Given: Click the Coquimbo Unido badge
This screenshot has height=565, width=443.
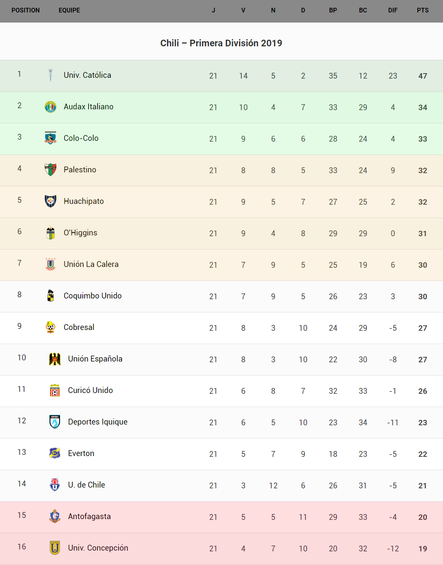Looking at the screenshot, I should [51, 296].
